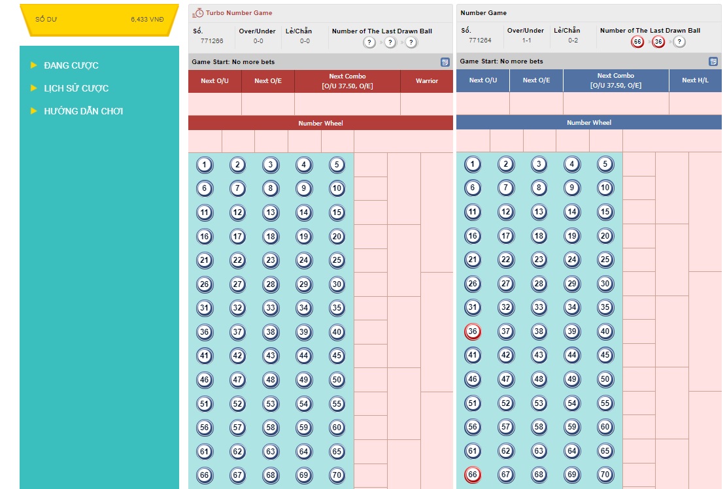Select ball 38 in Turbo Number Wheel
The image size is (727, 489).
(x=271, y=332)
